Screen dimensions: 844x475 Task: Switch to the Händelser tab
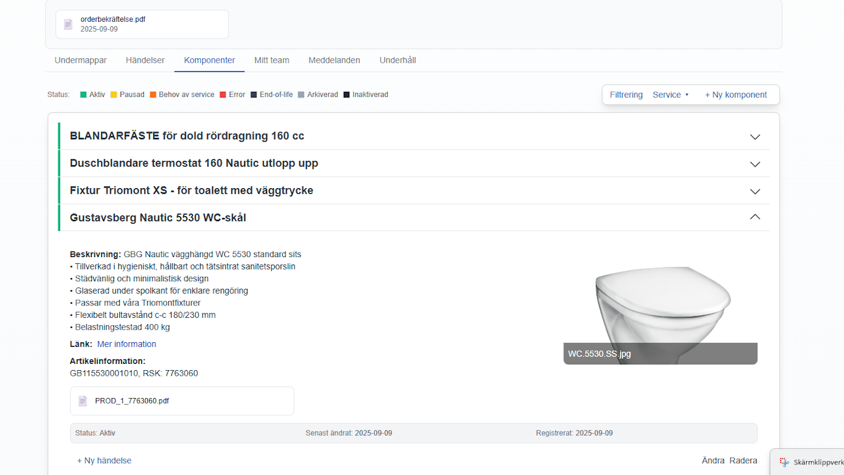(x=145, y=60)
